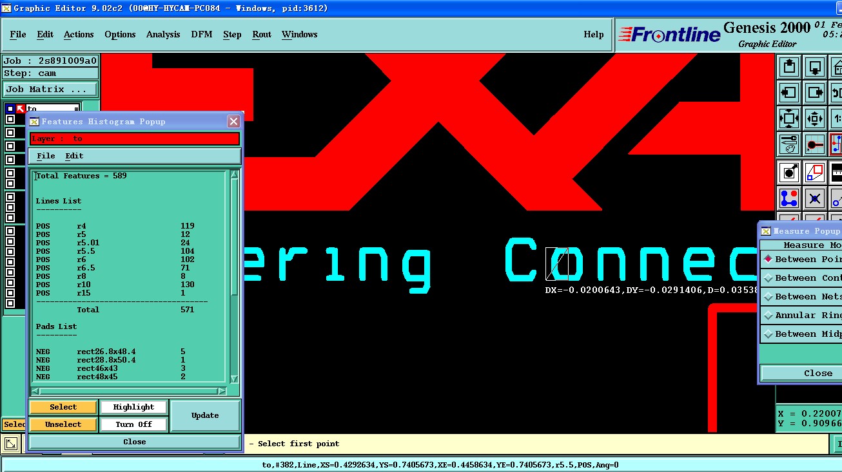Image resolution: width=842 pixels, height=472 pixels.
Task: Open the wrench and palette tools icon
Action: pyautogui.click(x=789, y=144)
